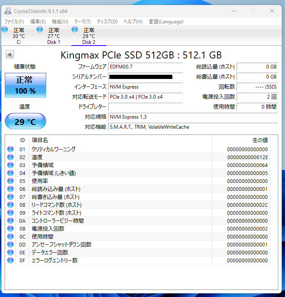Click the firmware field EDFM00.7
Viewport: 285px width, 297px height.
click(145, 67)
